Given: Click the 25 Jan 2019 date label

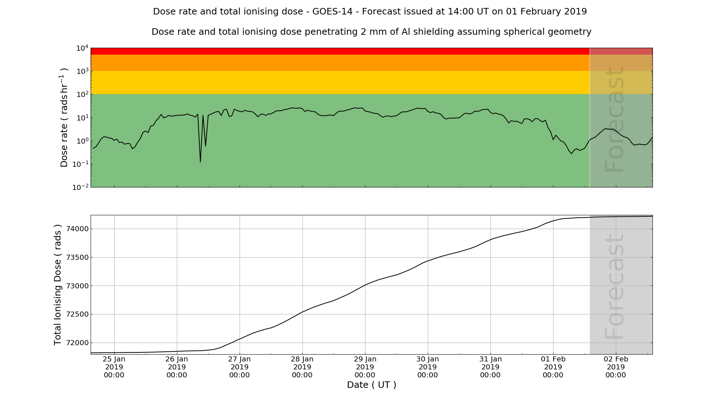Looking at the screenshot, I should (x=114, y=367).
